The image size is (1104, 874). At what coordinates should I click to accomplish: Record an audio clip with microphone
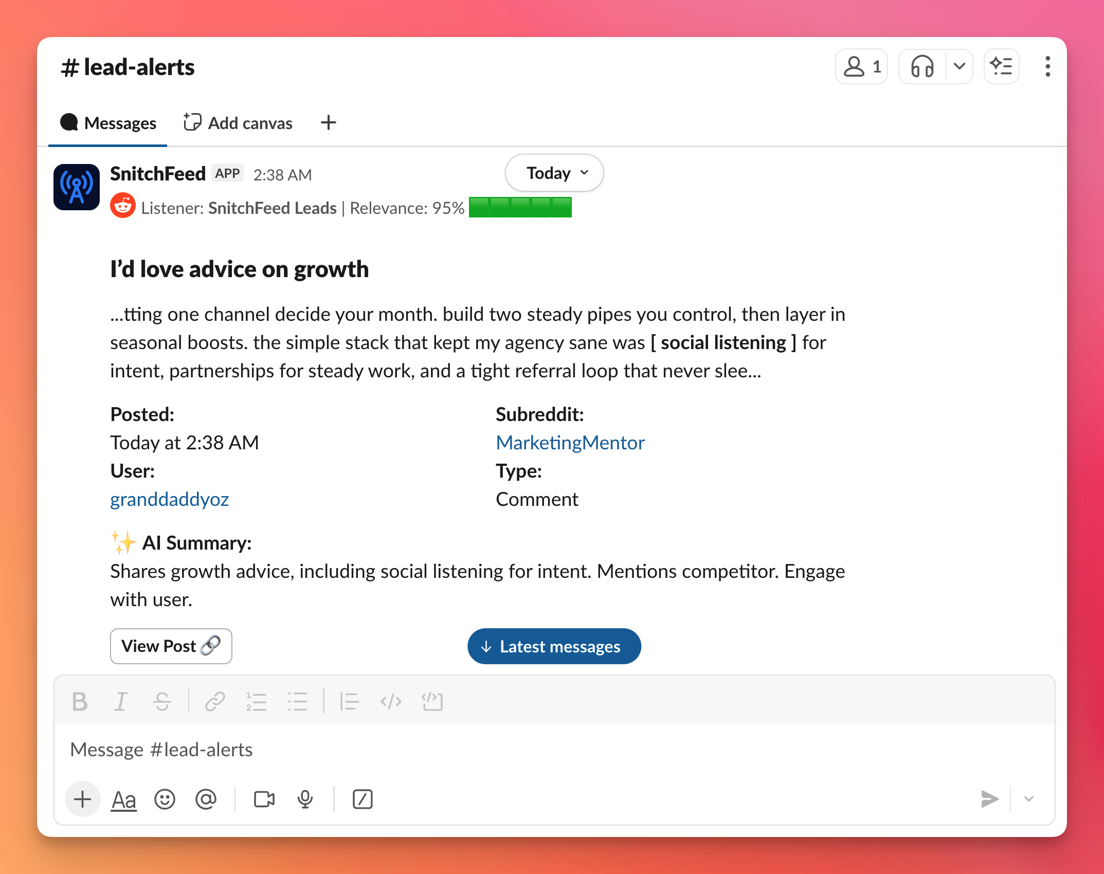[305, 799]
